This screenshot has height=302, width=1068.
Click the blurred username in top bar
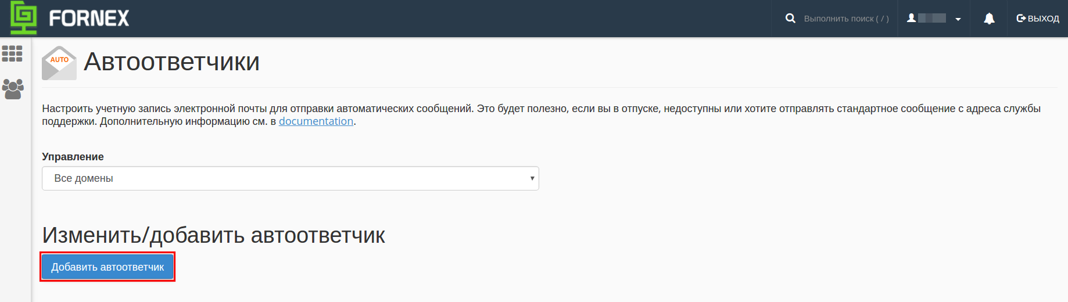point(932,18)
